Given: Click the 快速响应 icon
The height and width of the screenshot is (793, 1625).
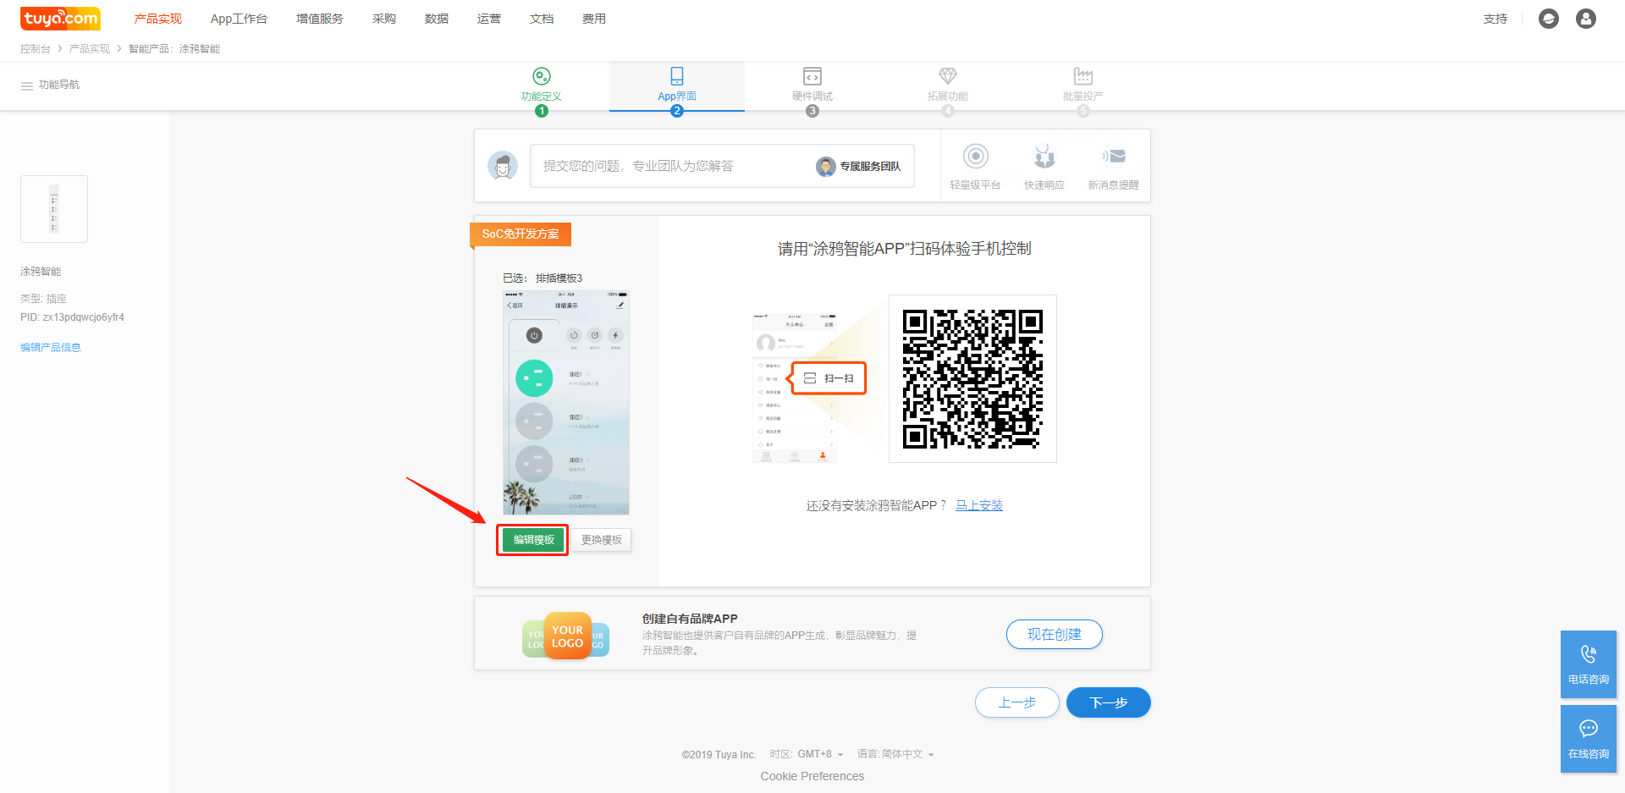Looking at the screenshot, I should [1044, 157].
